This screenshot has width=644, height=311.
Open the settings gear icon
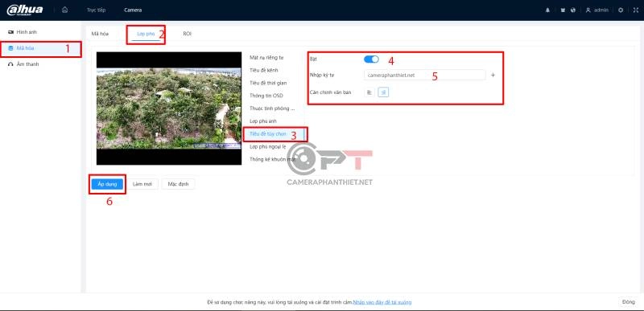[x=621, y=10]
